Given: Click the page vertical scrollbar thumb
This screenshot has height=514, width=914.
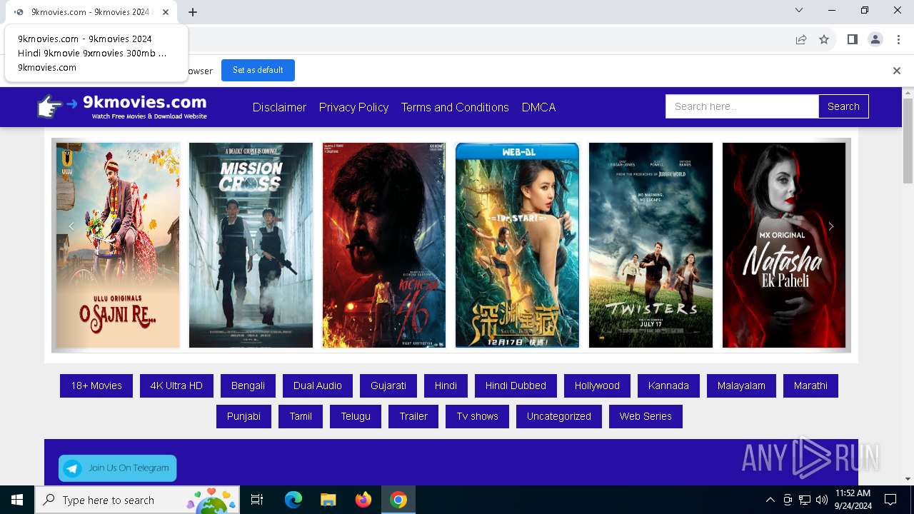Looking at the screenshot, I should [908, 141].
